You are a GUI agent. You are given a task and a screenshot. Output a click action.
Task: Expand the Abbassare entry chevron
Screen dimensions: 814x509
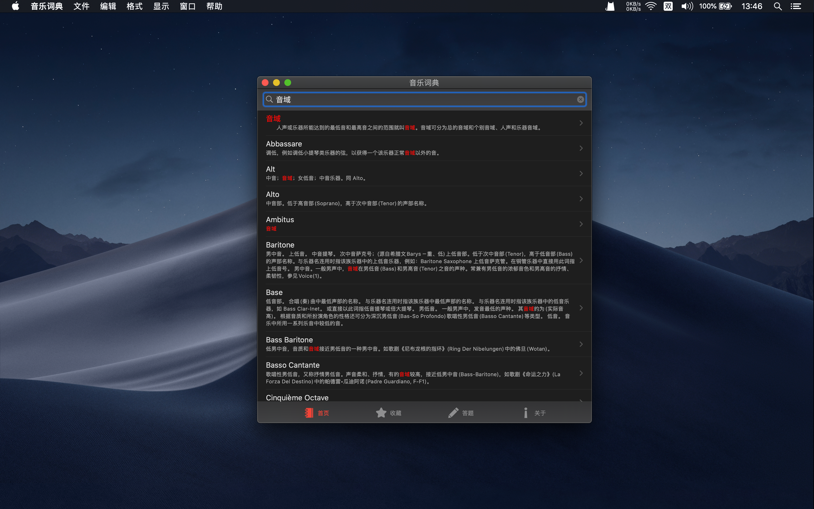(x=581, y=148)
